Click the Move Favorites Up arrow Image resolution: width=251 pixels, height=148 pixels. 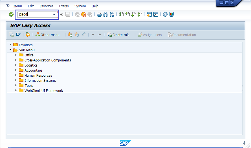(x=100, y=35)
